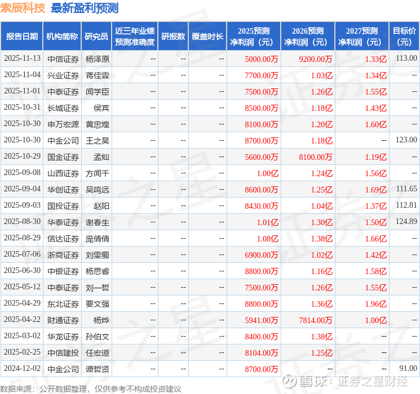Click the 研报数 column header
Screen dimensions: 420x394
coord(173,37)
